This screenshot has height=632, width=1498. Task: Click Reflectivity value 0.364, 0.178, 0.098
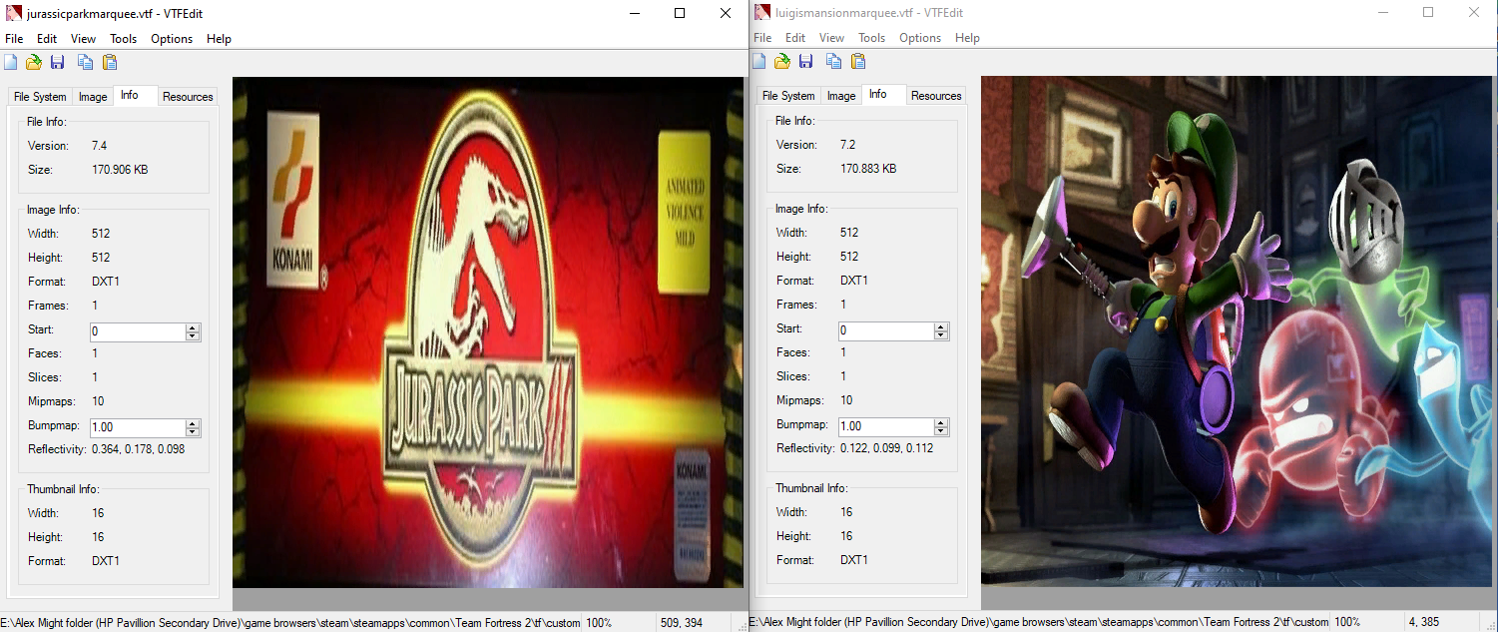138,449
